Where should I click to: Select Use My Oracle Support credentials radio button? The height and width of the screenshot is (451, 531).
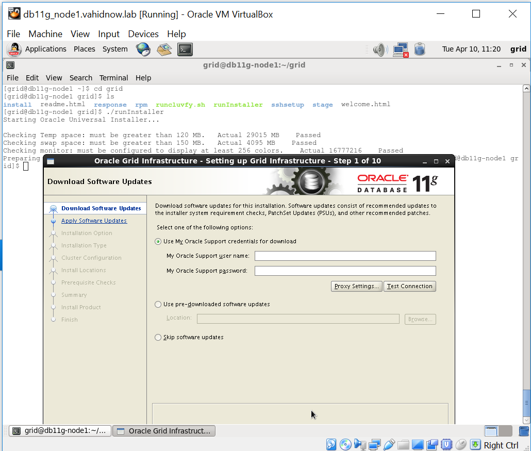click(x=158, y=241)
